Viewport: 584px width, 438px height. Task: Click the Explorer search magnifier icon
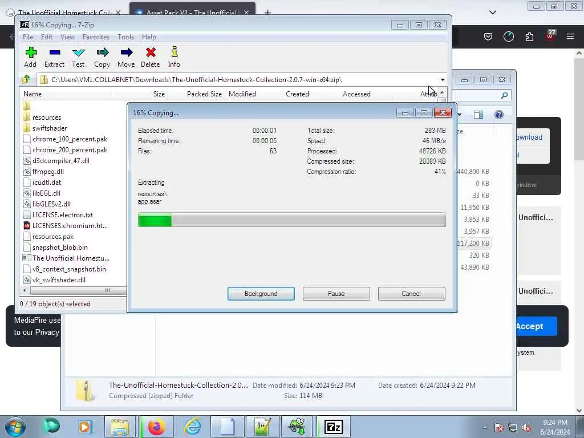(x=504, y=96)
